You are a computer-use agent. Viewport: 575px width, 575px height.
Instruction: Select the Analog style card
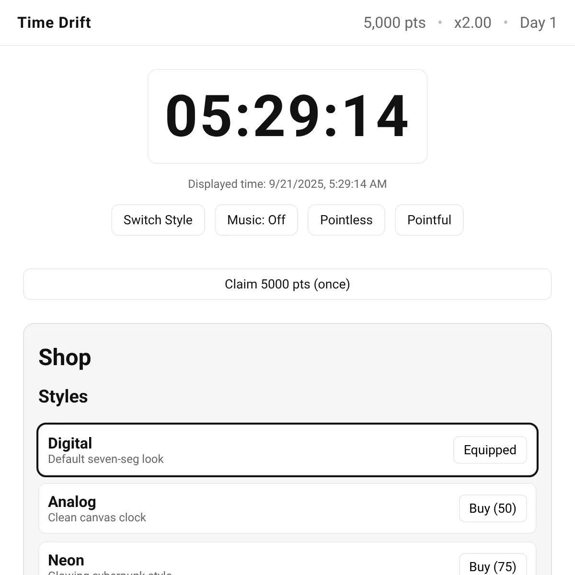(x=287, y=508)
